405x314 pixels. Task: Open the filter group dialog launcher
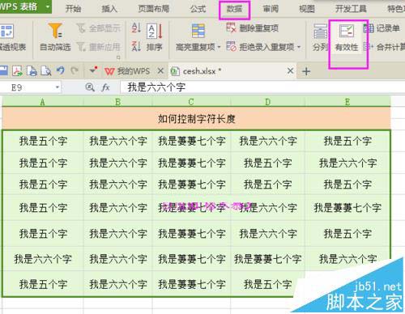click(118, 57)
